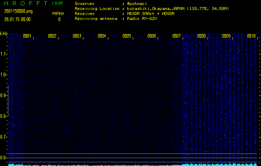Click the kHz unit label
Screen dimensions: 261x166
click(x=4, y=34)
